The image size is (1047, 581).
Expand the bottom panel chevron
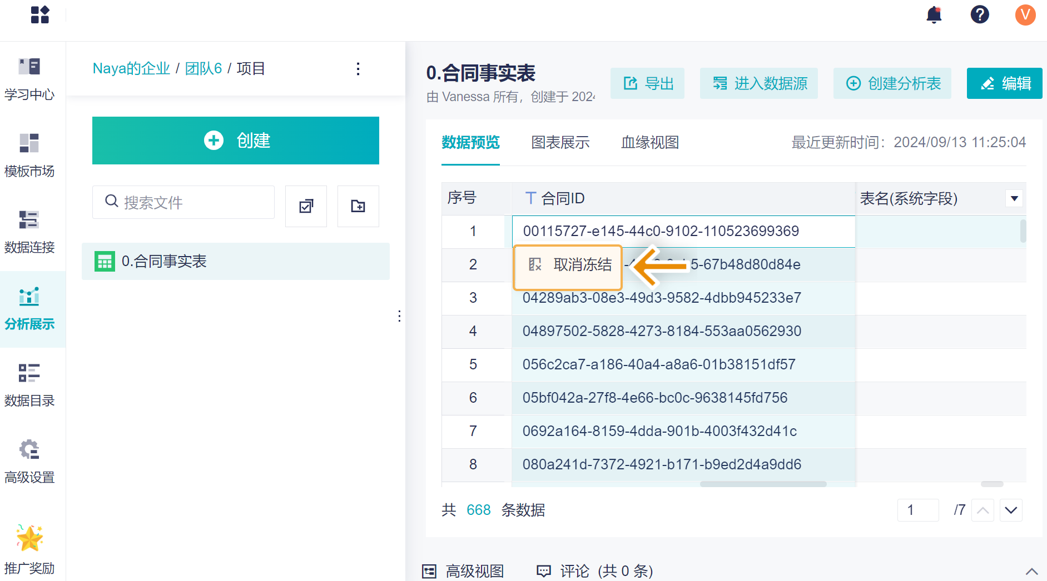(1031, 571)
